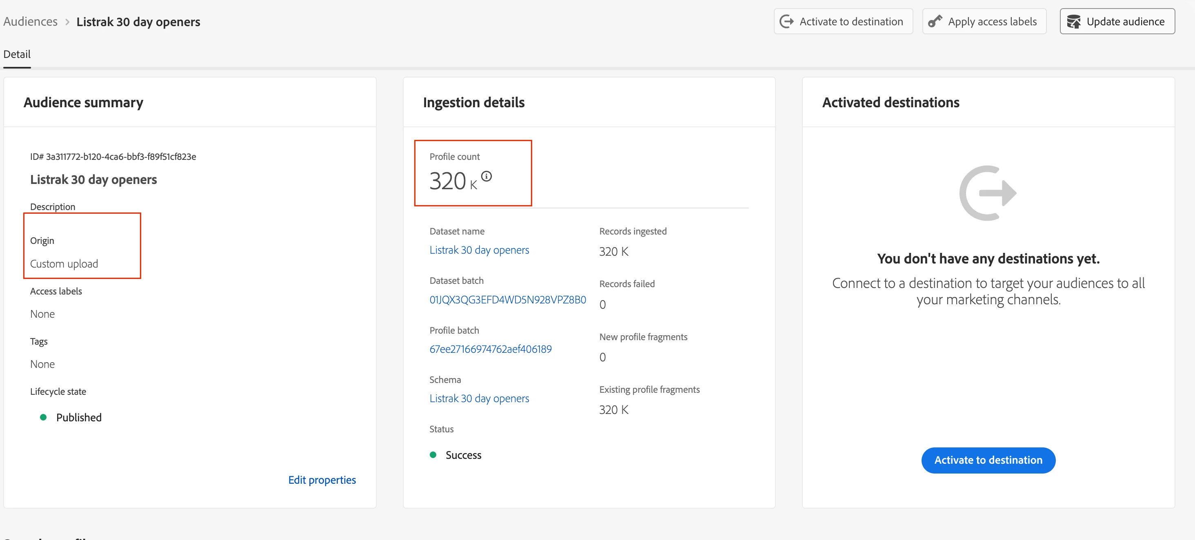Click the green Success status dot

pos(433,455)
